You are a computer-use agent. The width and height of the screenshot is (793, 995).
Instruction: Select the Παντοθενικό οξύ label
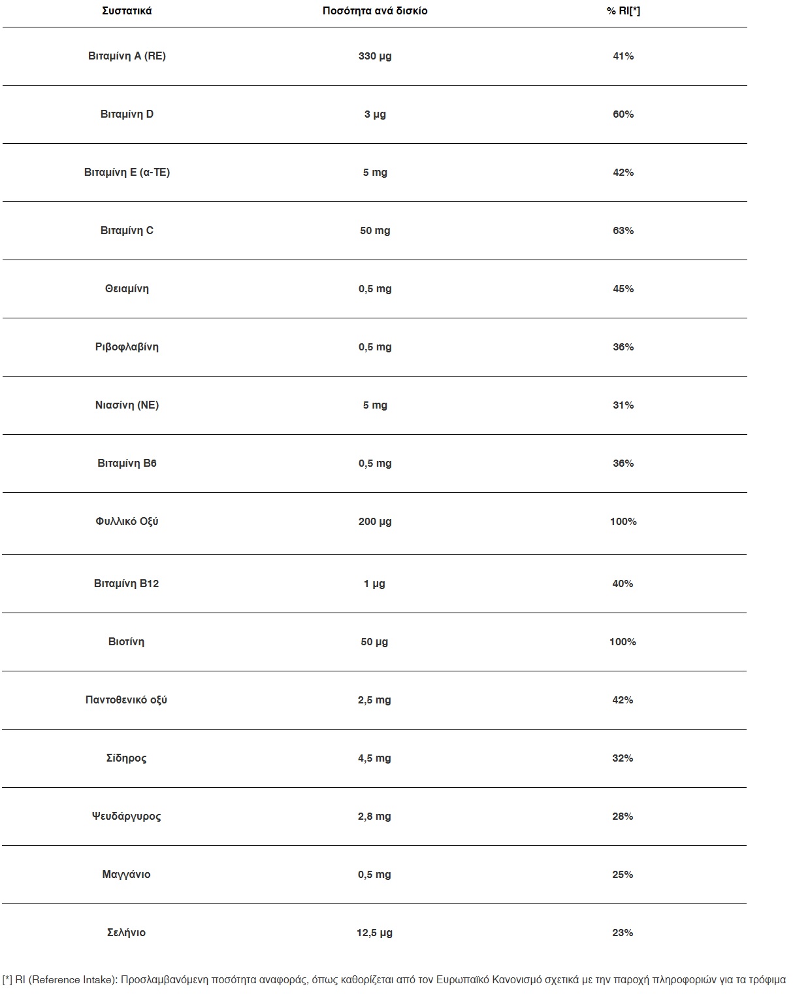pos(126,700)
